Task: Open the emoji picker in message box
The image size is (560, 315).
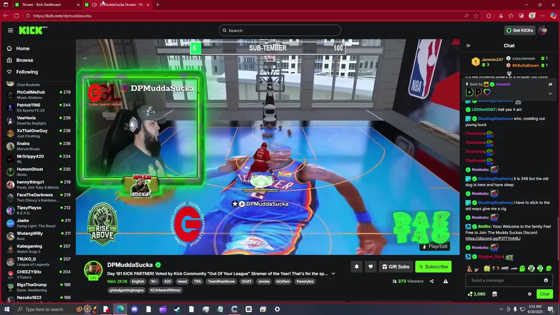Action: pyautogui.click(x=546, y=280)
